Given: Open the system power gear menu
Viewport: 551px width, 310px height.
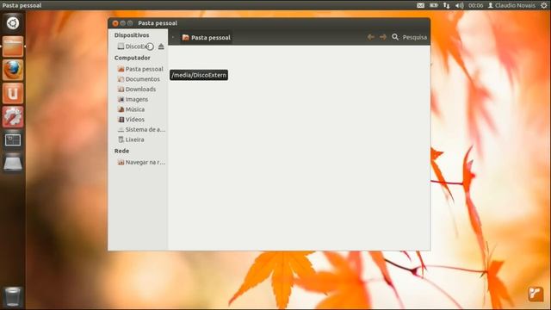Looking at the screenshot, I should pos(544,5).
